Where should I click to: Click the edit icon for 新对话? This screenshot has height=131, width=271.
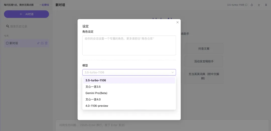pos(42,43)
